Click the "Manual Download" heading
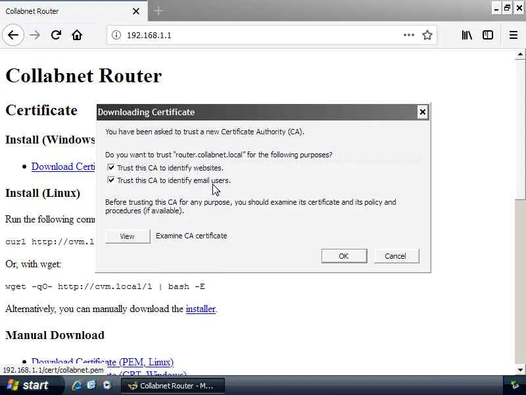Screen dimensions: 526x395 55,335
